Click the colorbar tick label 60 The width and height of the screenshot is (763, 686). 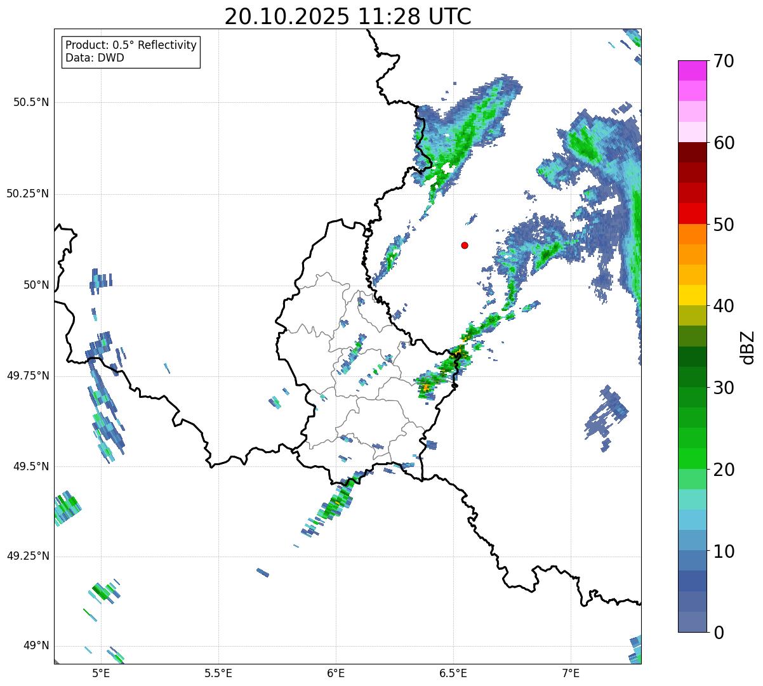pyautogui.click(x=724, y=143)
